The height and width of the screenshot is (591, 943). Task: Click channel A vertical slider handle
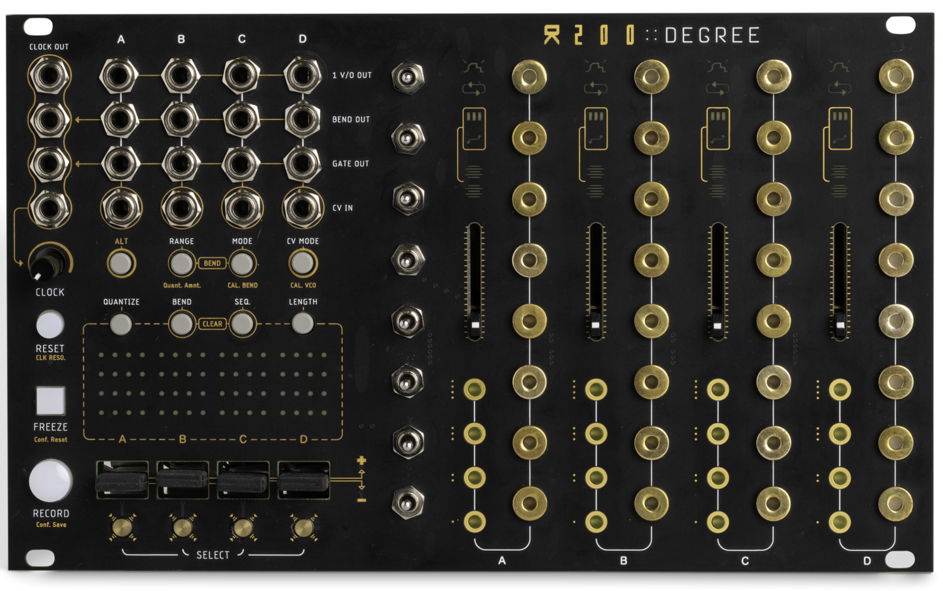[474, 325]
